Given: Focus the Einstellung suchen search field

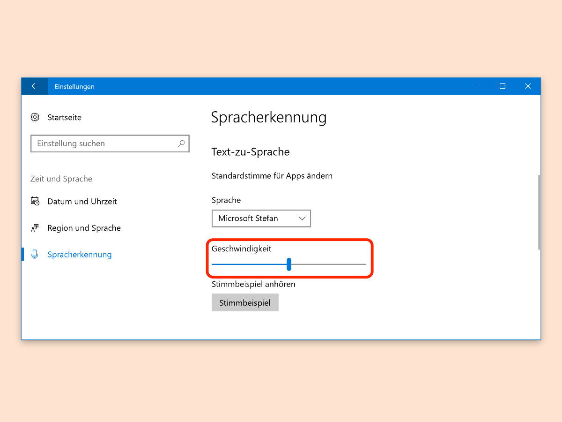Looking at the screenshot, I should click(110, 143).
